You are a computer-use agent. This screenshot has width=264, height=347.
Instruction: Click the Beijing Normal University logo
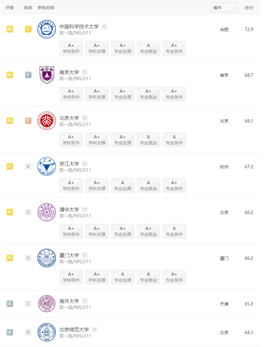tap(47, 332)
